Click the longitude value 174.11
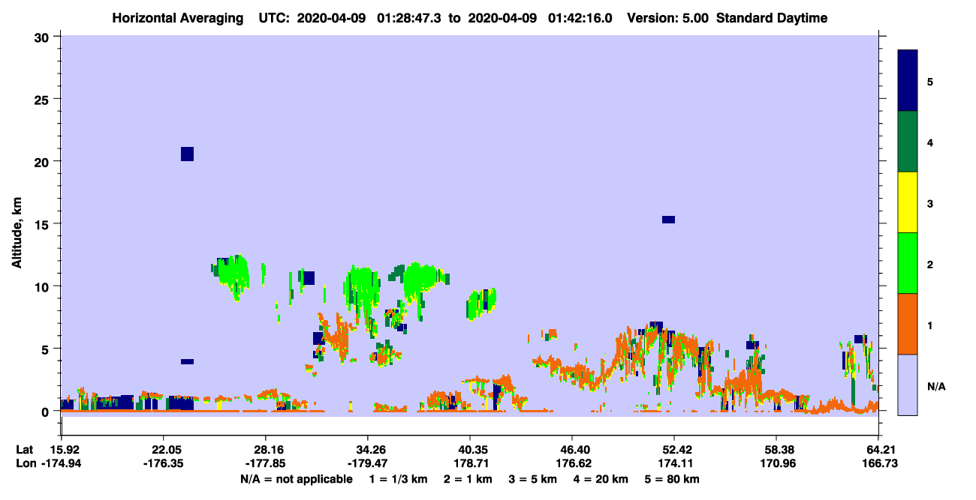The width and height of the screenshot is (976, 500). [x=674, y=463]
